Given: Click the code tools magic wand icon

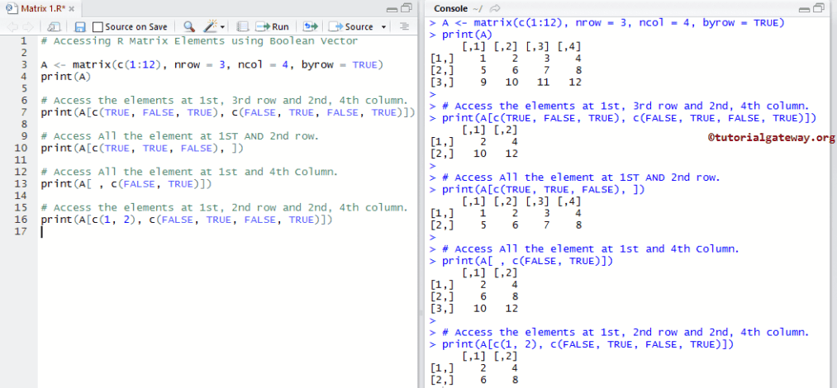Looking at the screenshot, I should pyautogui.click(x=211, y=26).
